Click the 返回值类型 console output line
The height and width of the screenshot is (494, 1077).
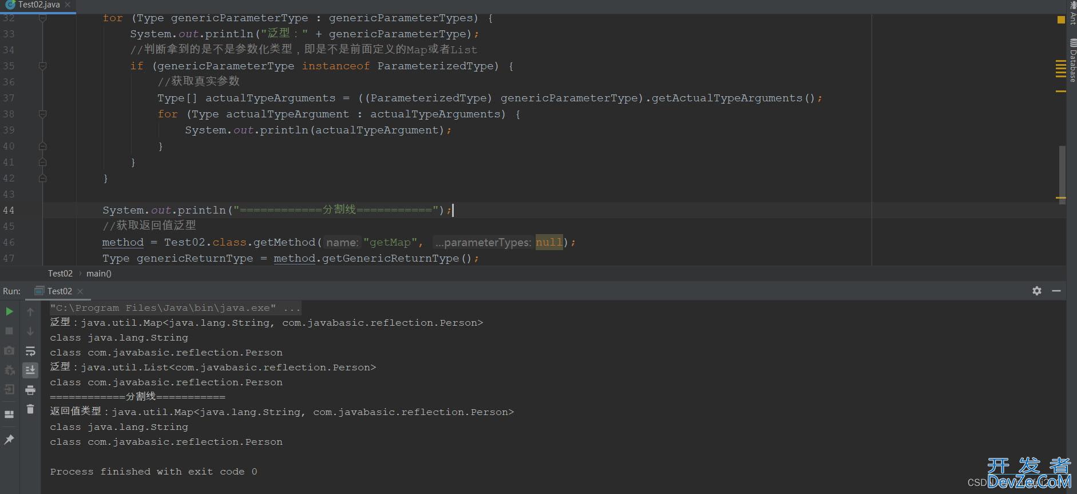(x=282, y=412)
